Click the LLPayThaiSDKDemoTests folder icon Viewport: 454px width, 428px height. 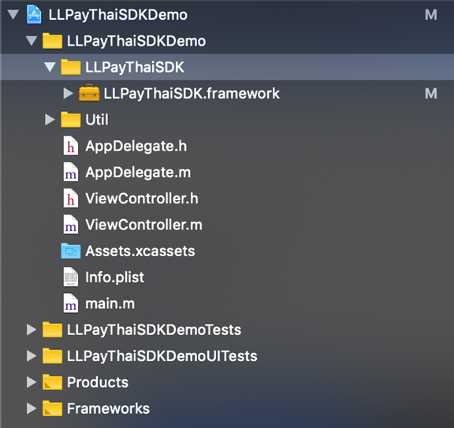(x=52, y=329)
